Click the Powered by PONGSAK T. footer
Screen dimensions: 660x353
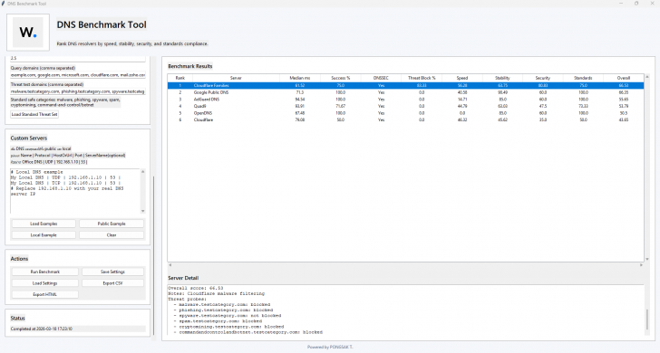(x=330, y=348)
